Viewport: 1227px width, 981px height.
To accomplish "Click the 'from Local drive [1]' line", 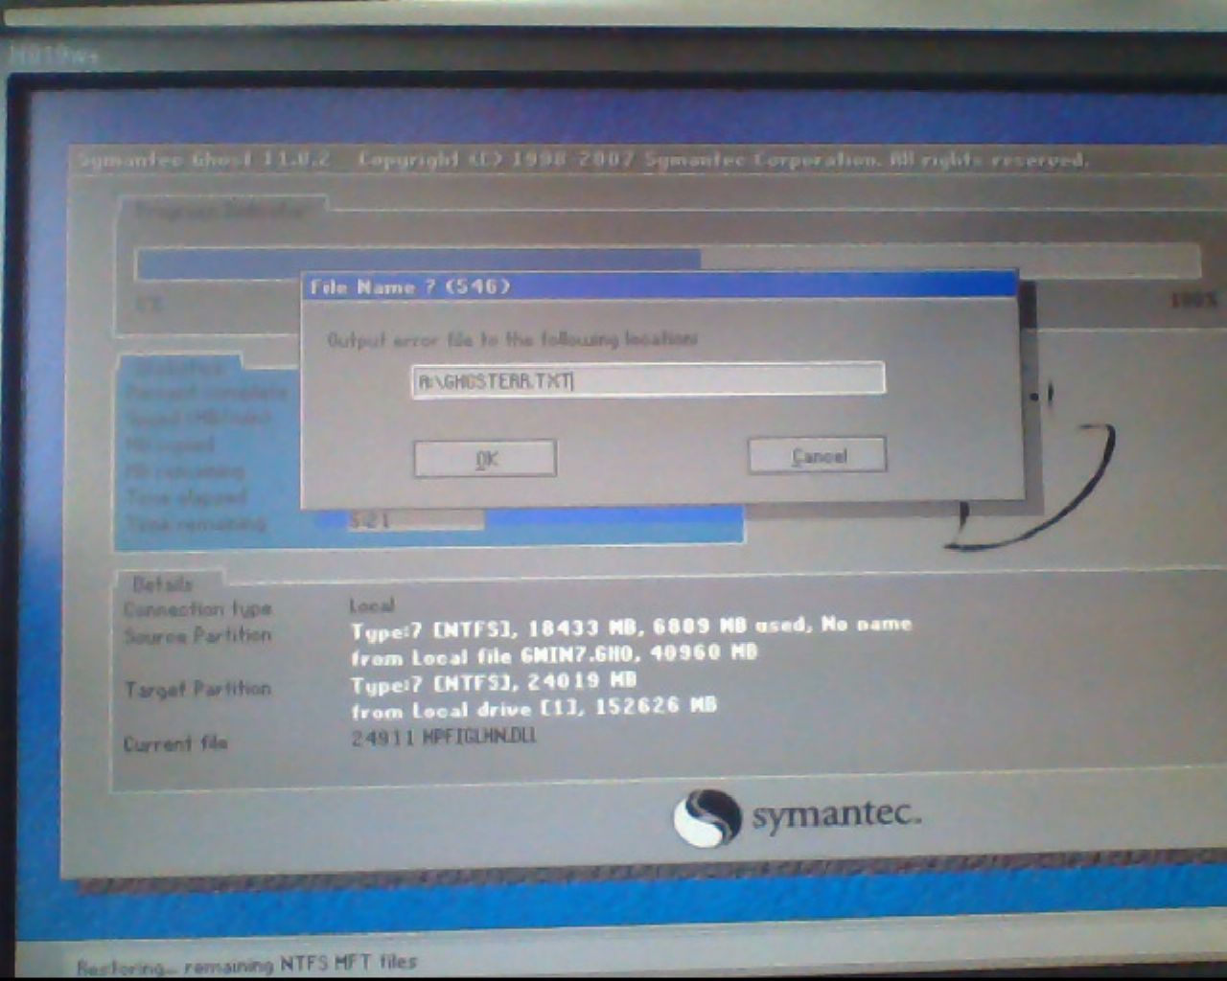I will click(x=533, y=708).
